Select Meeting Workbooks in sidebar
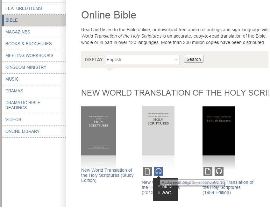This screenshot has width=270, height=208. pyautogui.click(x=29, y=55)
